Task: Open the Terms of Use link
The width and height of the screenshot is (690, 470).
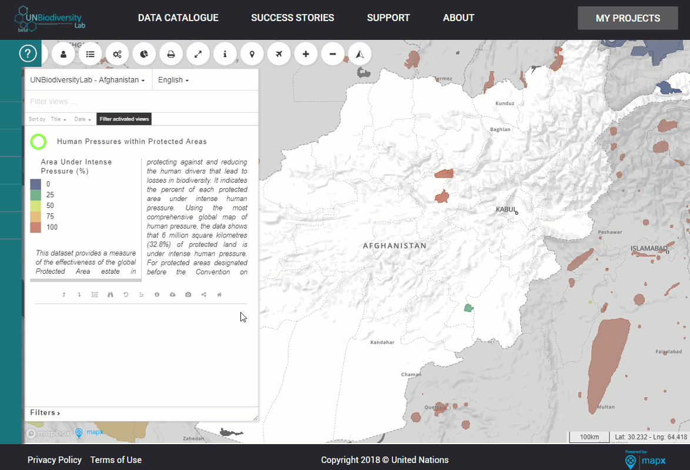Action: coord(116,460)
